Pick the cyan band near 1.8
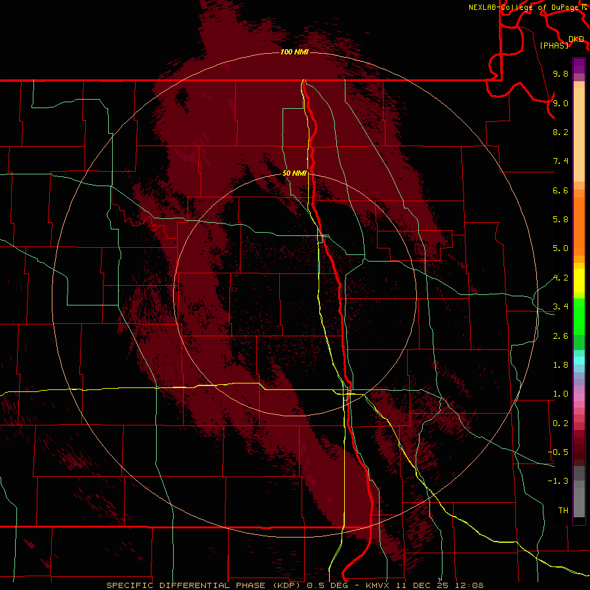This screenshot has height=590, width=590. point(579,361)
